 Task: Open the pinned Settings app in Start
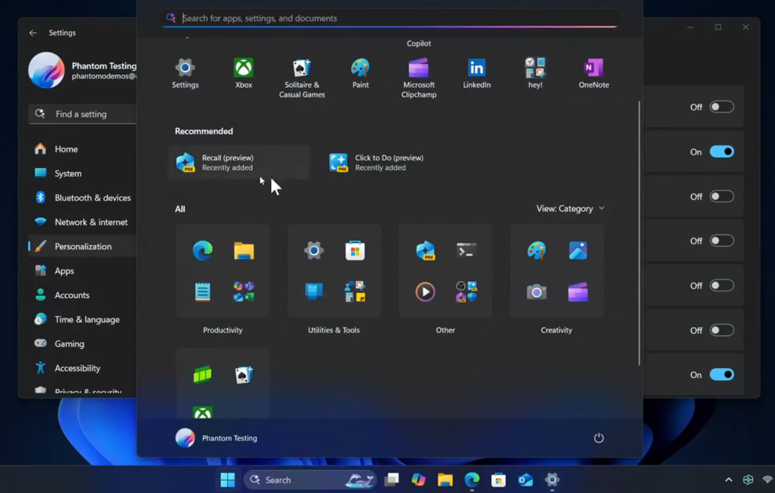pyautogui.click(x=185, y=73)
